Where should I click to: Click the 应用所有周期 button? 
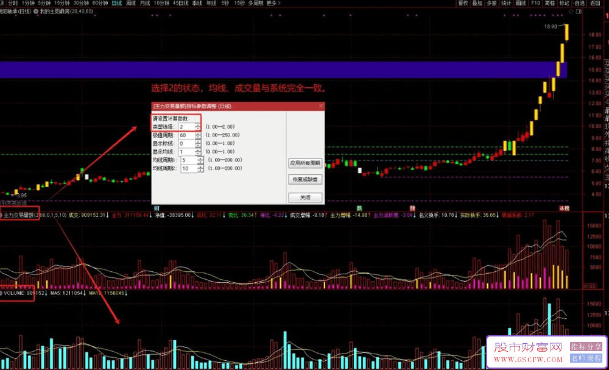[305, 163]
